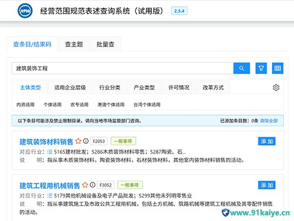Star the 建筑装饰材料销售 item
This screenshot has width=294, height=221.
click(x=78, y=141)
